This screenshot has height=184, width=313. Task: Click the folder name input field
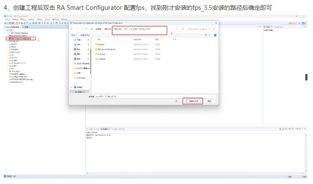pos(155,96)
